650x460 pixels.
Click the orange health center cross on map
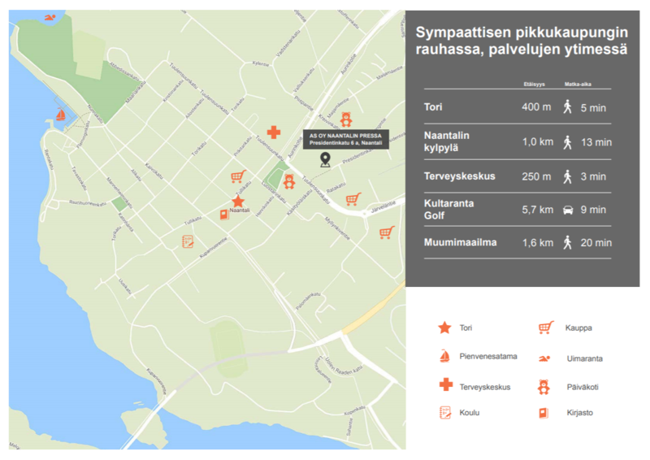click(x=275, y=132)
